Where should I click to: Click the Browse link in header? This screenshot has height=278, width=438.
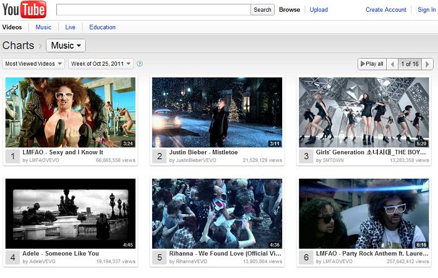coord(289,10)
